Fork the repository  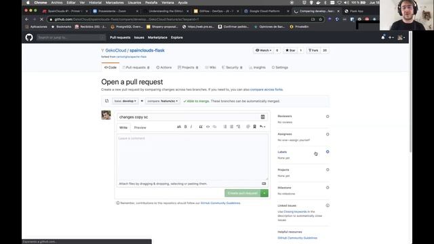[x=313, y=50]
